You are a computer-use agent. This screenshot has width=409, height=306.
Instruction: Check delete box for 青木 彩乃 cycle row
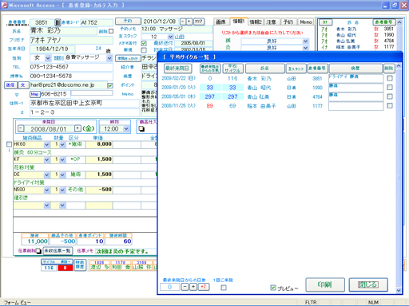coord(390,78)
